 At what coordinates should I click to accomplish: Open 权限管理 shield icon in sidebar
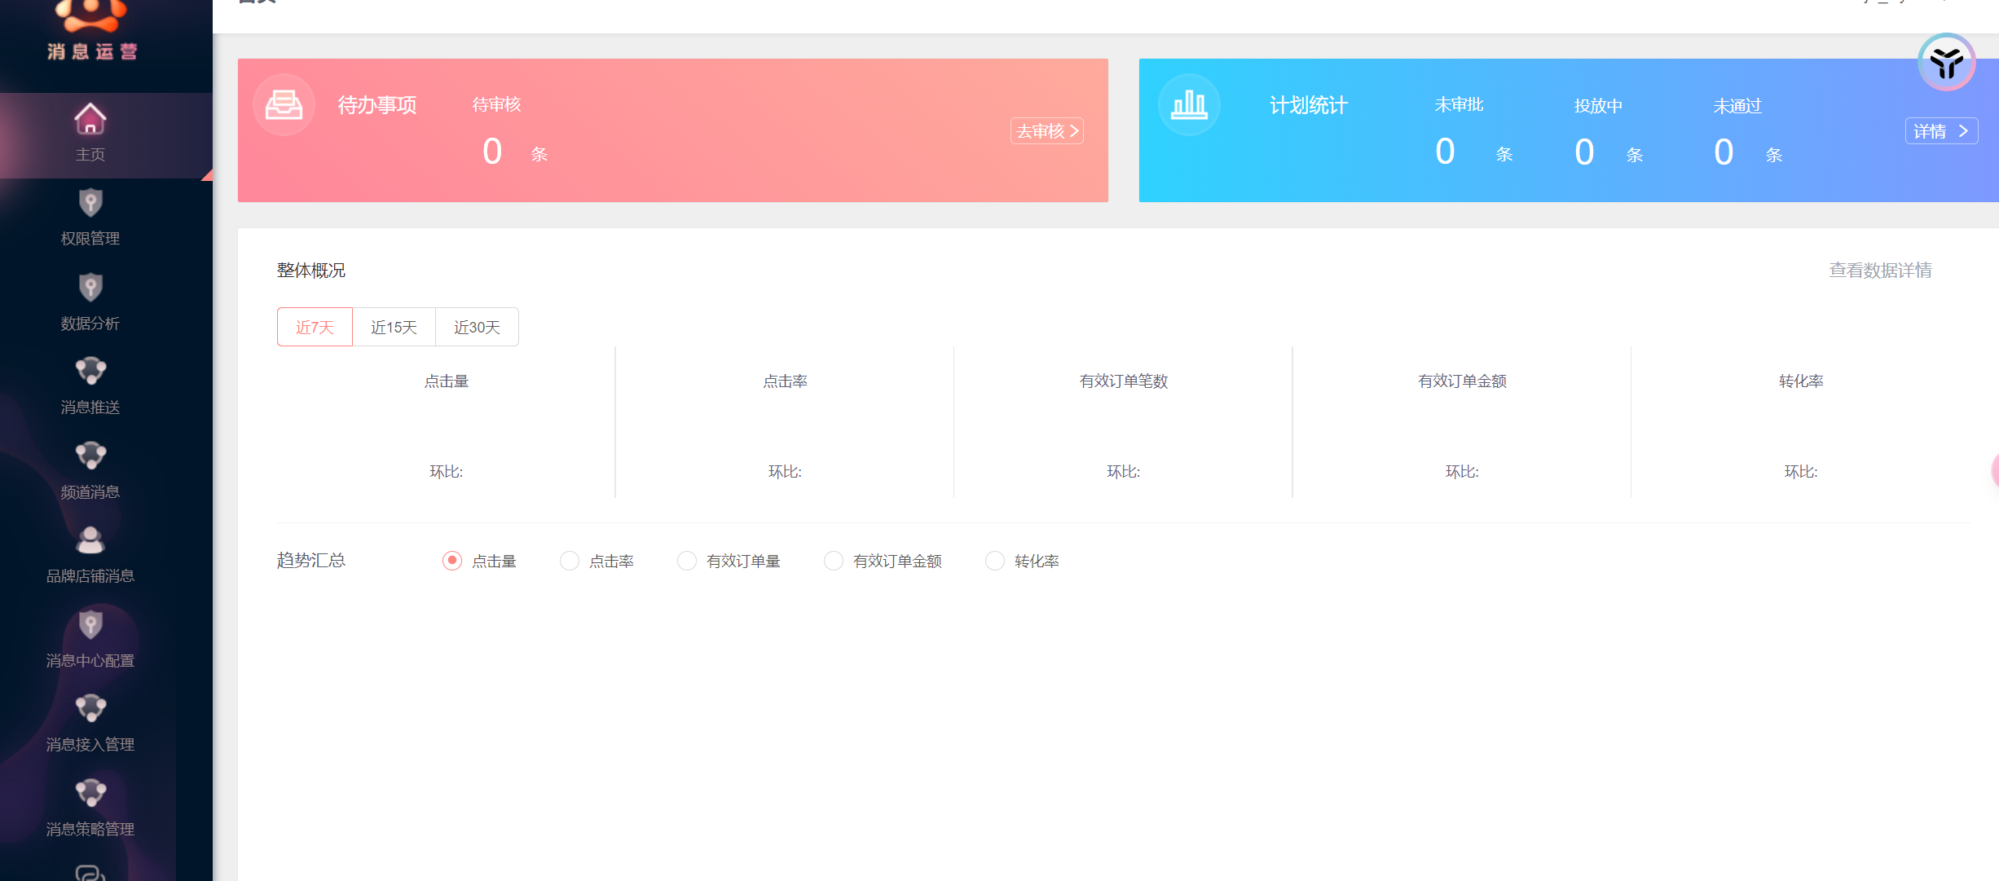point(90,203)
